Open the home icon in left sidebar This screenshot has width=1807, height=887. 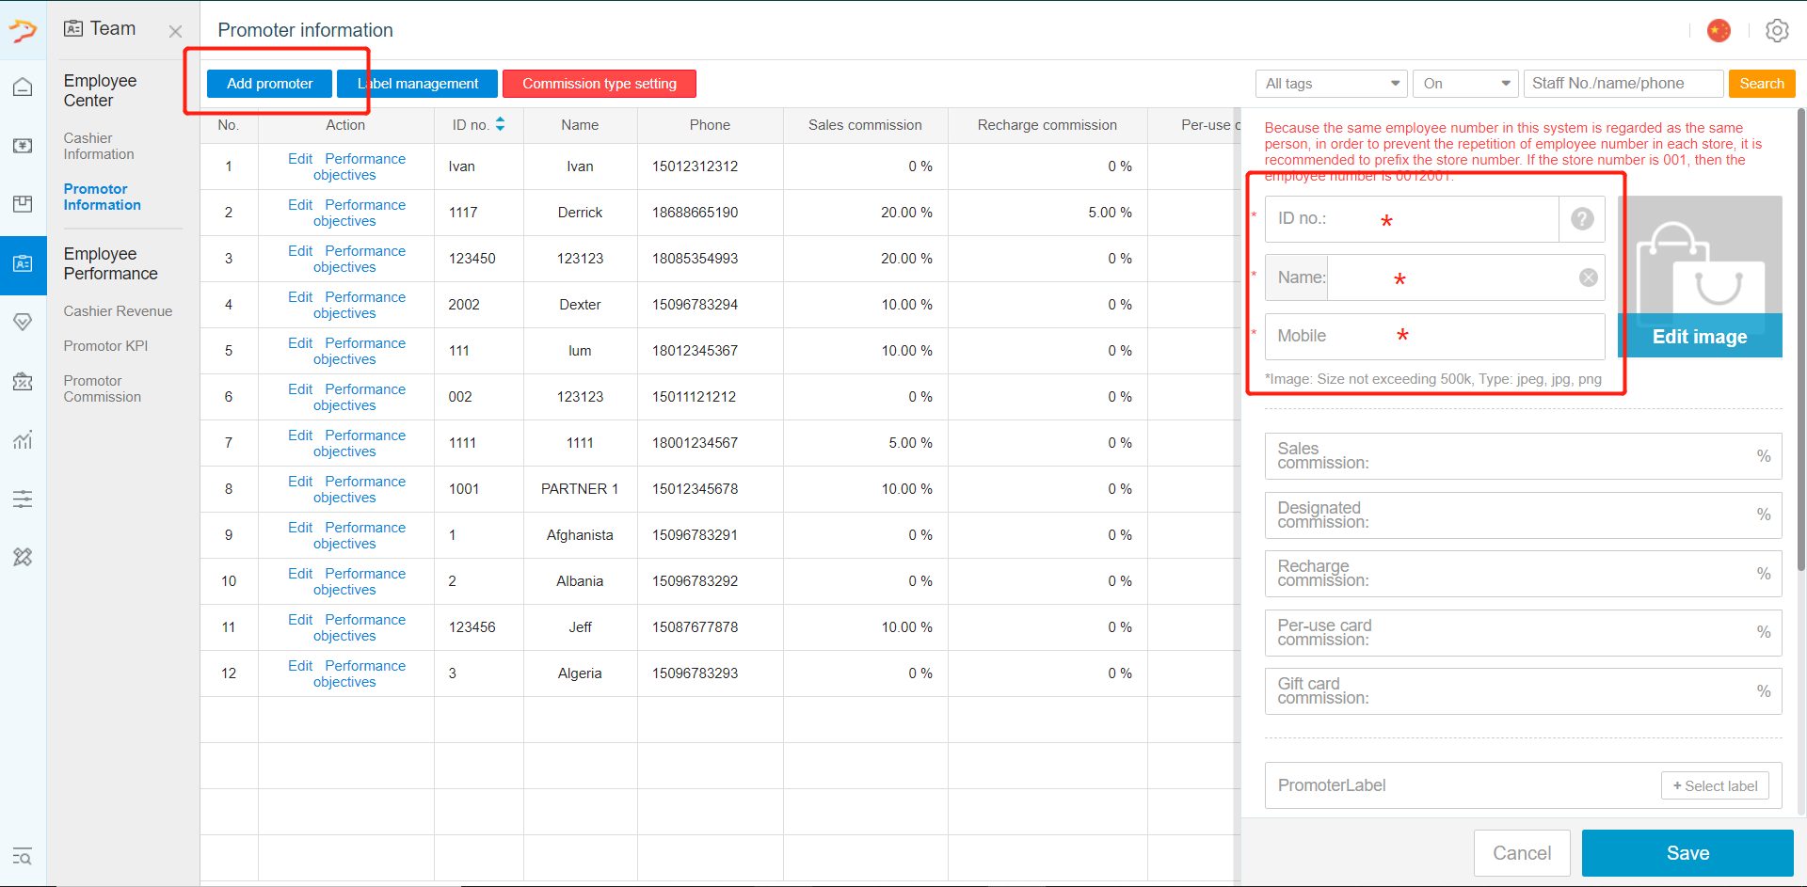[x=23, y=87]
